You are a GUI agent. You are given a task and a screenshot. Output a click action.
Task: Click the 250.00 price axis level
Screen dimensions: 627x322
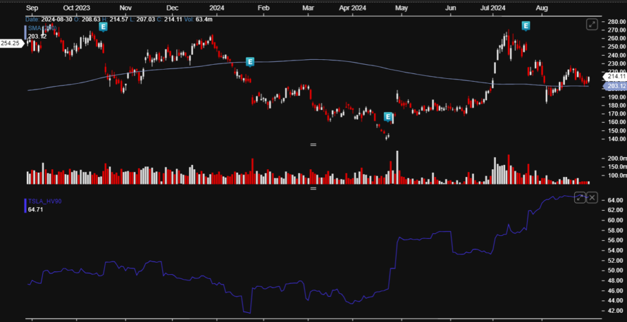tap(616, 46)
